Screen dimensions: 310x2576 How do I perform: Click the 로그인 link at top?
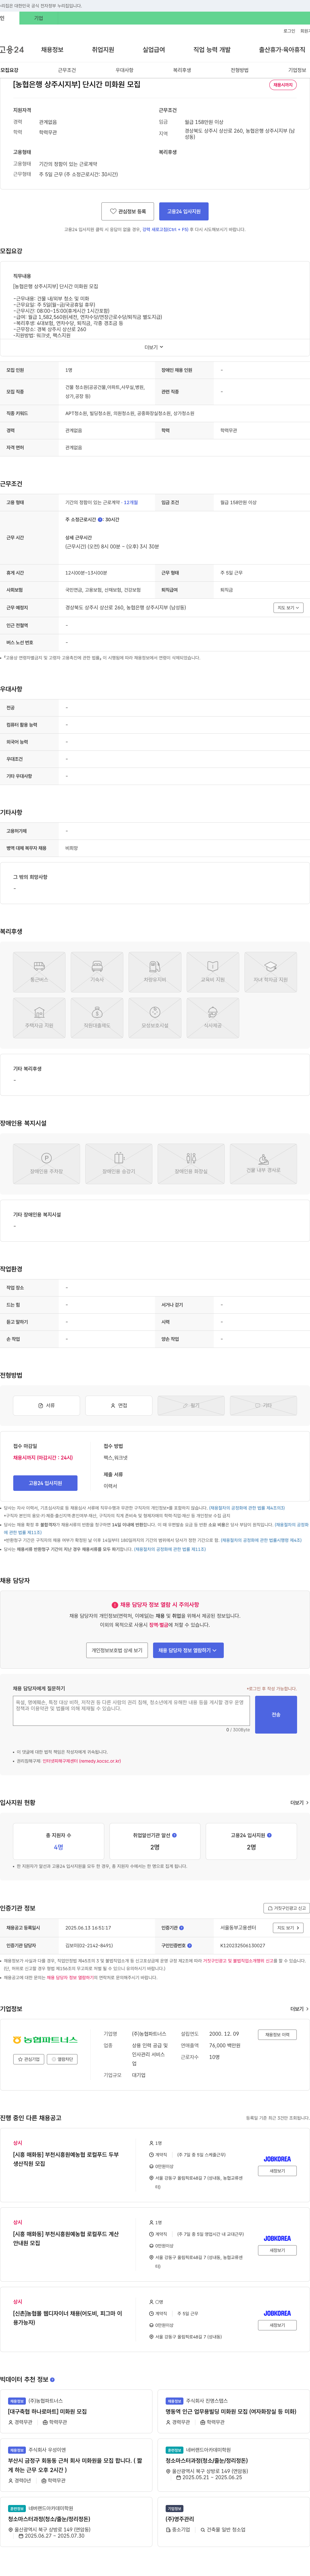pos(289,31)
